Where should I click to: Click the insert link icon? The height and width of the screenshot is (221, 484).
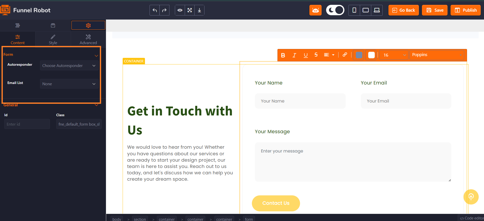tap(345, 55)
